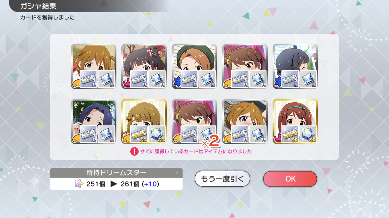The image size is (389, 218).
Task: Open the blushing orange-haired girl card
Action: click(245, 121)
